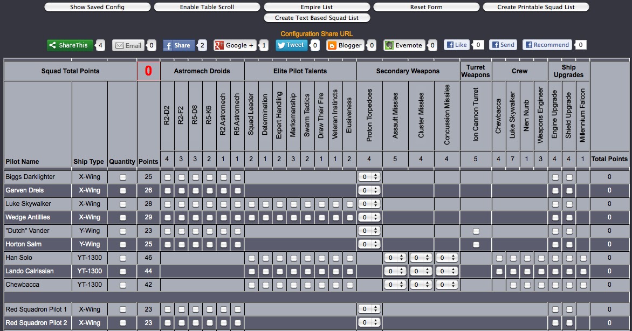
Task: Click the Crew column group header
Action: coord(519,71)
